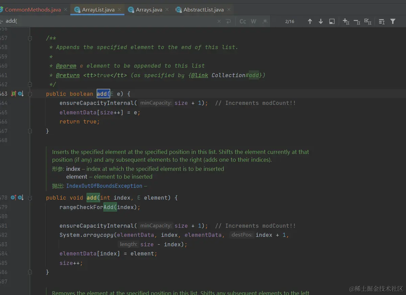Close the Arrays.java tab
Viewport: 406px width, 295px height.
pyautogui.click(x=167, y=10)
